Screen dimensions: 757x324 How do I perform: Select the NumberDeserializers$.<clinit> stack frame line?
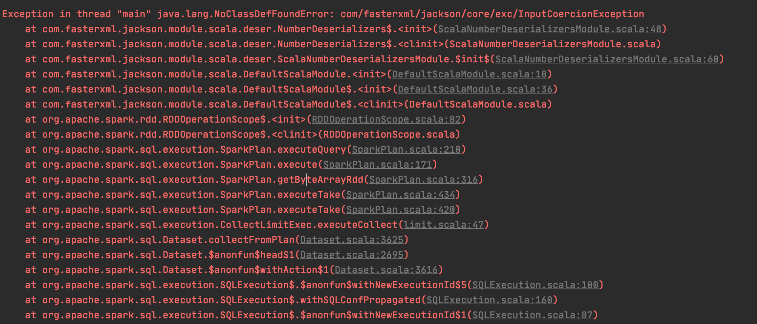coord(343,44)
